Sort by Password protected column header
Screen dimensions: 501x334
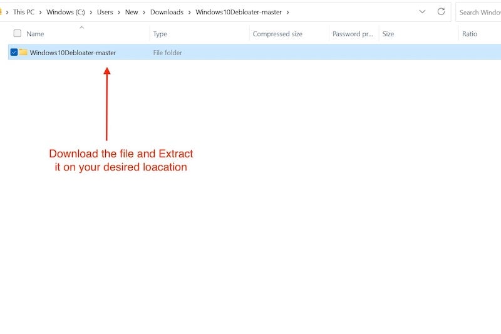click(353, 34)
